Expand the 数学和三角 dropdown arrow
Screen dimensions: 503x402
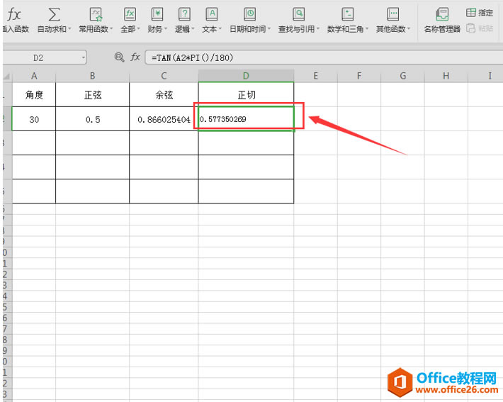pos(367,29)
